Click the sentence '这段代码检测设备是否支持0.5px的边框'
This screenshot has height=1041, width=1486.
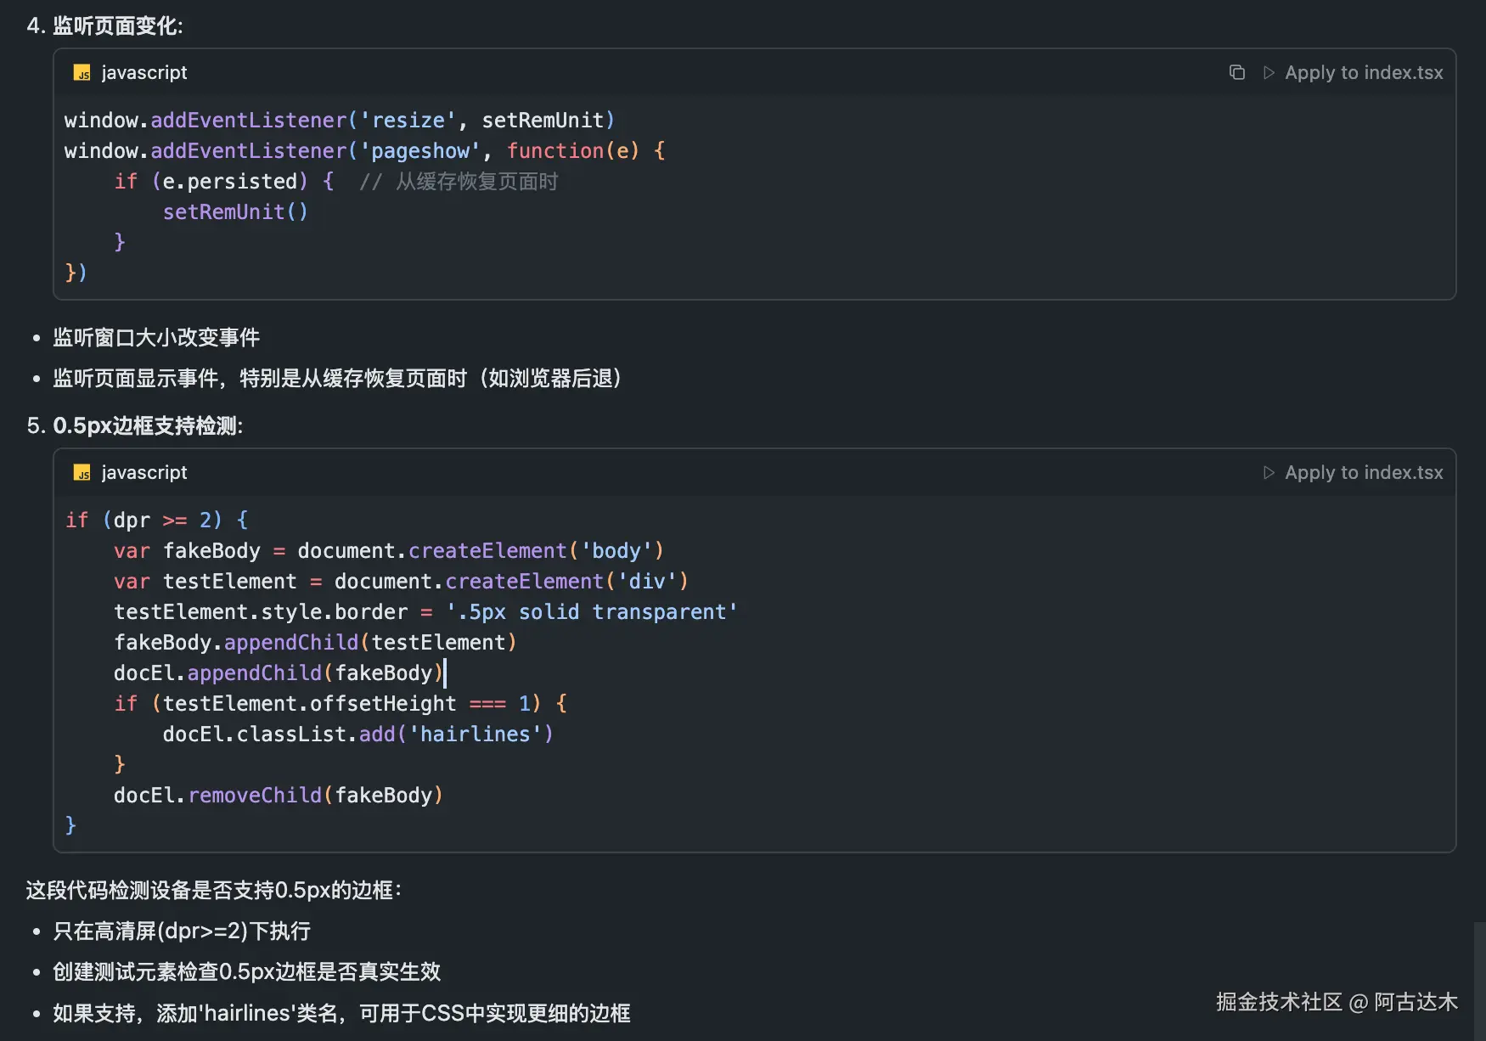[x=214, y=891]
